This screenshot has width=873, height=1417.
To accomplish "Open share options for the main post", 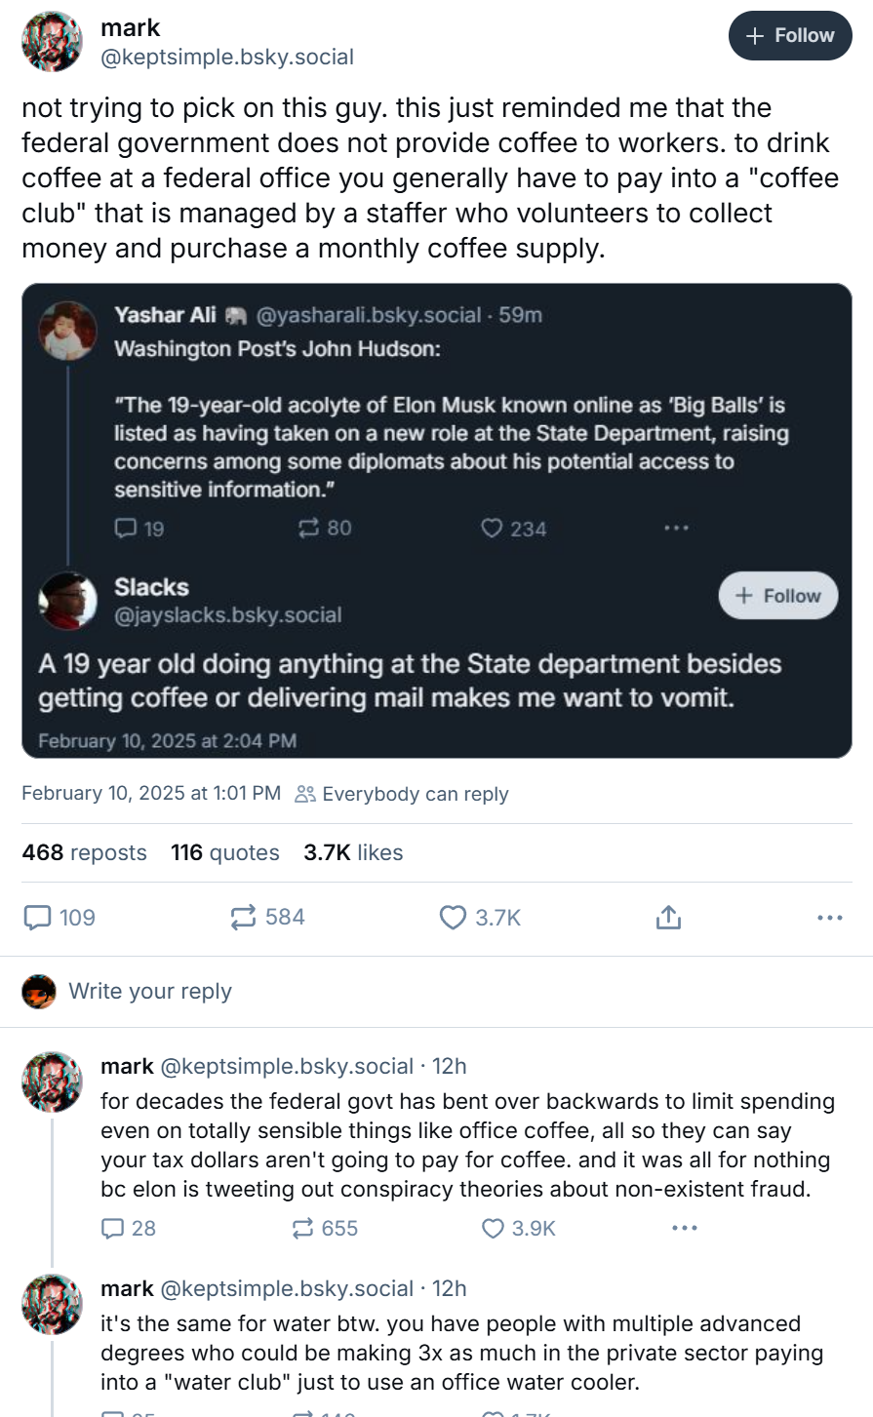I will 668,918.
